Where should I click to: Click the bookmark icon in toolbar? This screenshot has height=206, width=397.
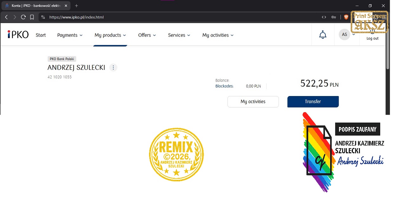pos(32,17)
